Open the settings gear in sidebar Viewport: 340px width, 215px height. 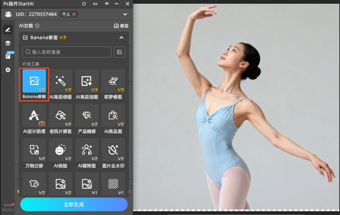coord(8,70)
